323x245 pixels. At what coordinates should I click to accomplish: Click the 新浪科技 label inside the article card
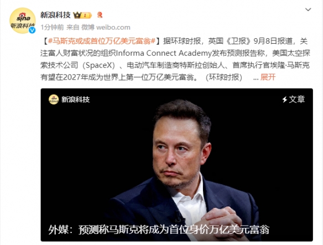pos(76,100)
